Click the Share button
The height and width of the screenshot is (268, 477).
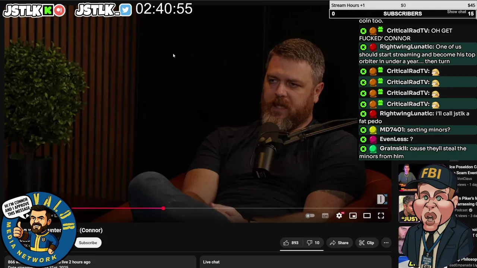coord(339,243)
